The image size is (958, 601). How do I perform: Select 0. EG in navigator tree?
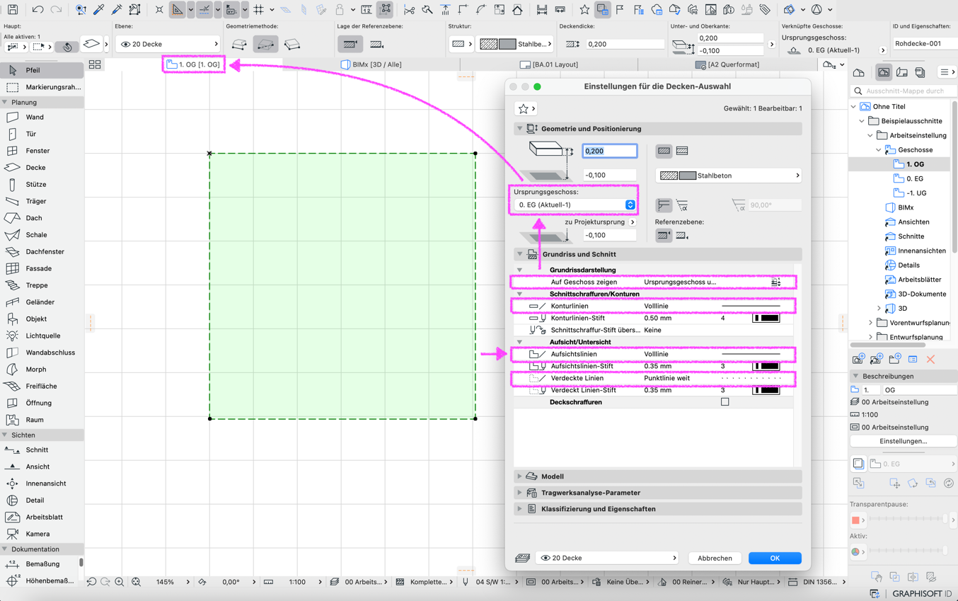pos(914,178)
